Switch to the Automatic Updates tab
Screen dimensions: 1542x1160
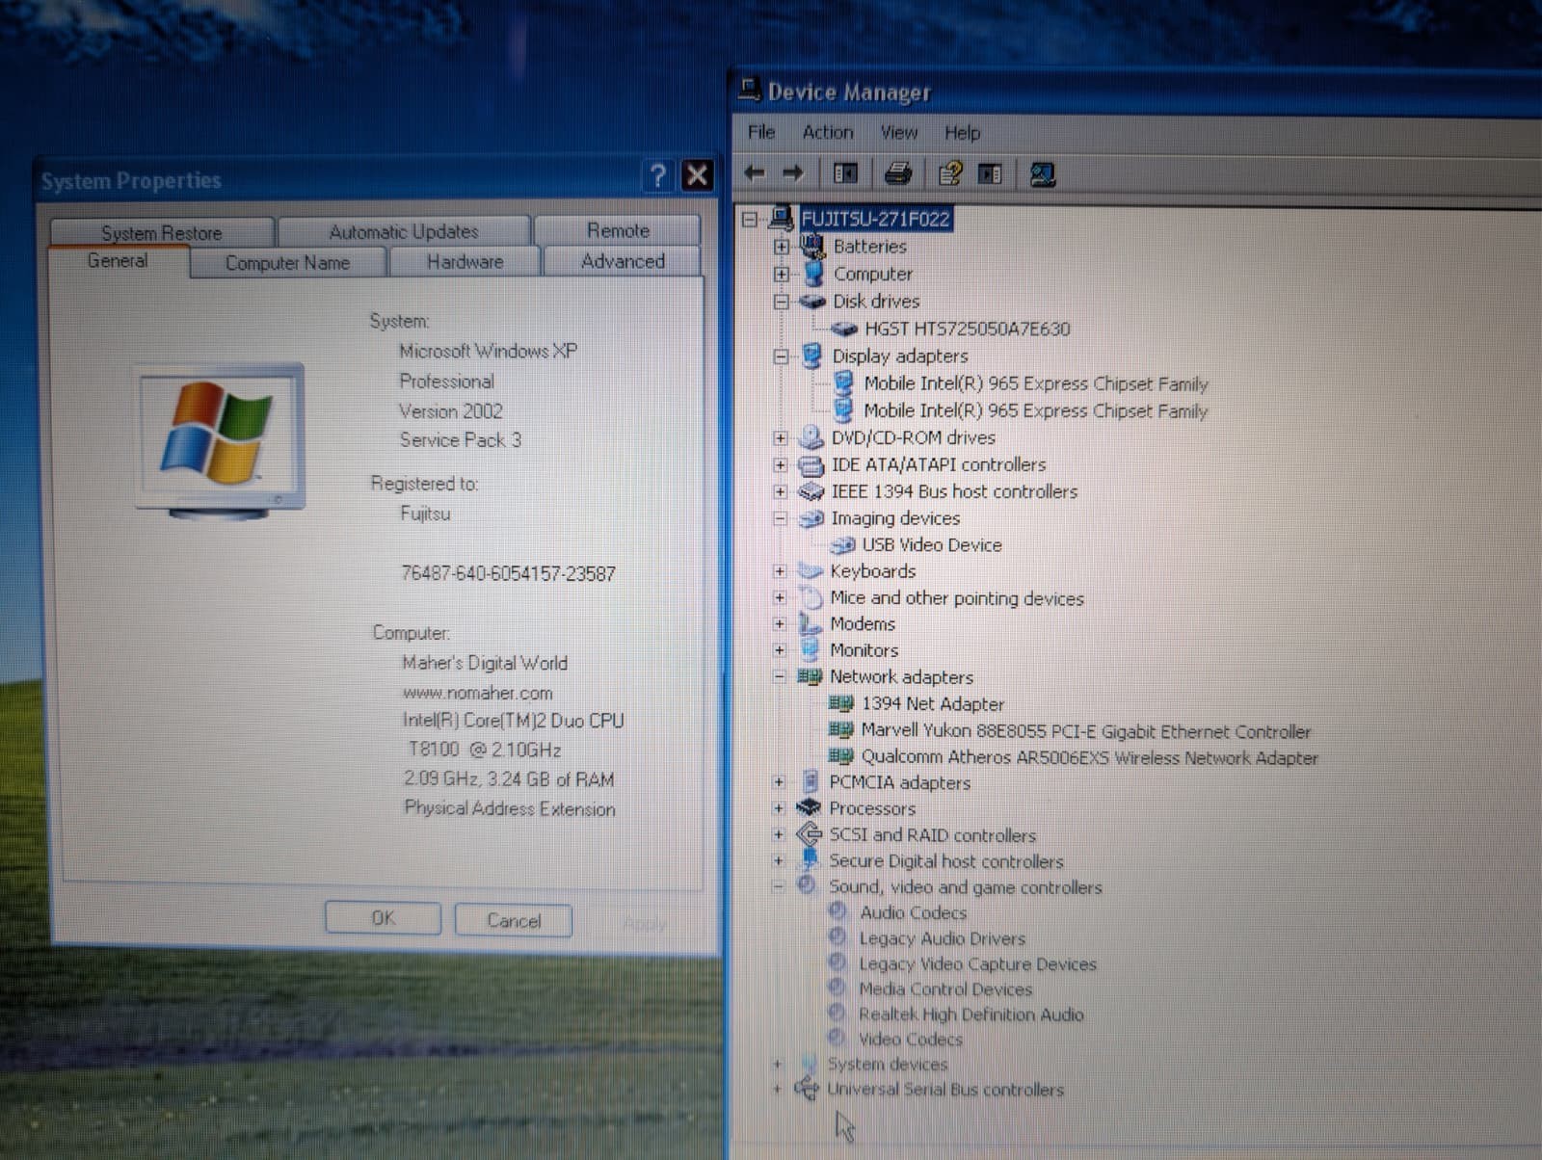404,232
